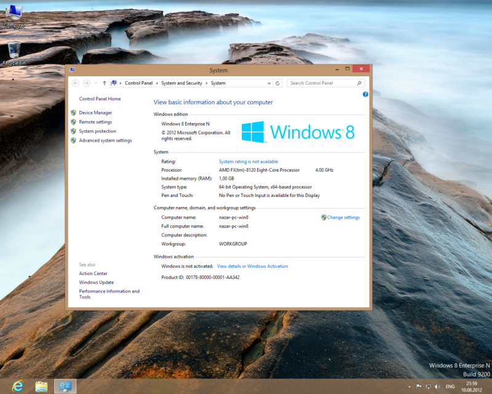The height and width of the screenshot is (394, 492).
Task: Go to System and Security breadcrumb
Action: 181,83
